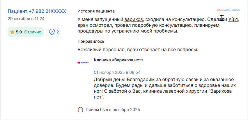
Task: Click the «Понравилось» heading
Action: [91, 41]
